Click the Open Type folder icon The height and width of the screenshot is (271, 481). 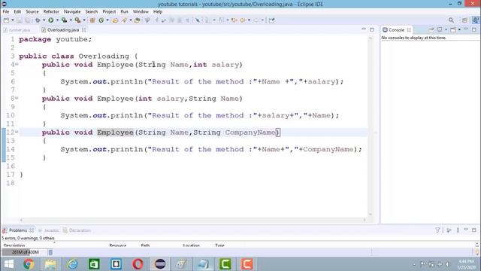(115, 20)
